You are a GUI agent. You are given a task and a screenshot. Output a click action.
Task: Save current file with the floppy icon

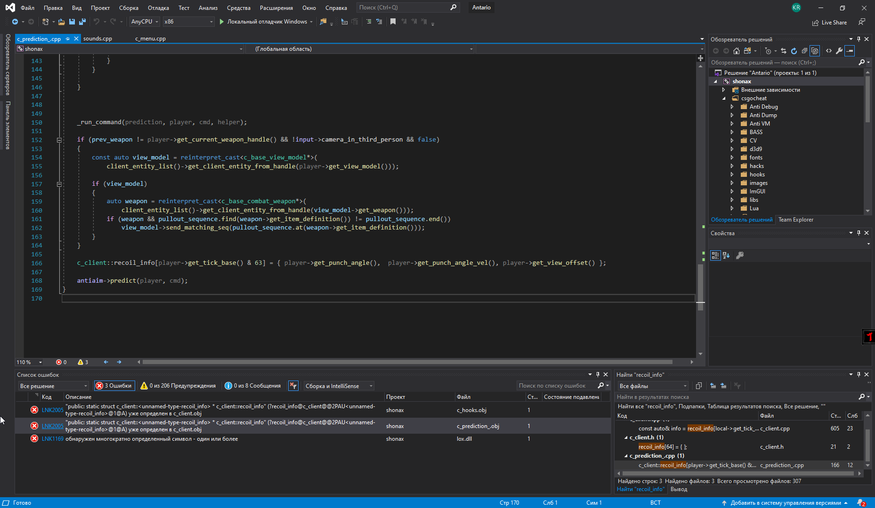(72, 22)
